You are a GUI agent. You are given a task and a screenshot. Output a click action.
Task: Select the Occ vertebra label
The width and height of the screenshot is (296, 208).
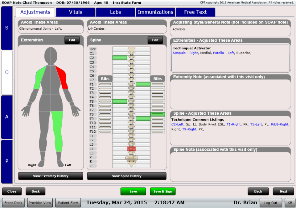tap(92, 49)
